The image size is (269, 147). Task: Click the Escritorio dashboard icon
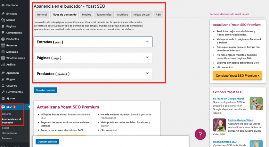point(3,5)
